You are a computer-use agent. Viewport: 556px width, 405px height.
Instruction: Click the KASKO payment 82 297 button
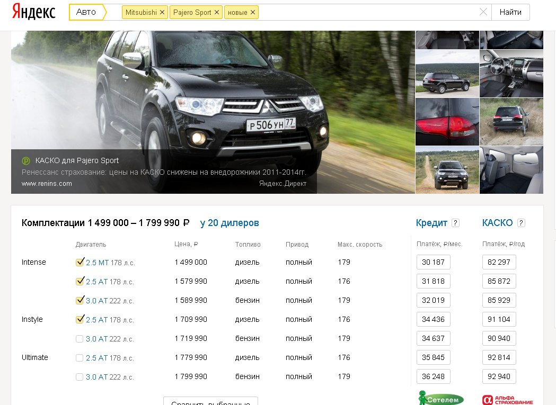[x=499, y=262]
